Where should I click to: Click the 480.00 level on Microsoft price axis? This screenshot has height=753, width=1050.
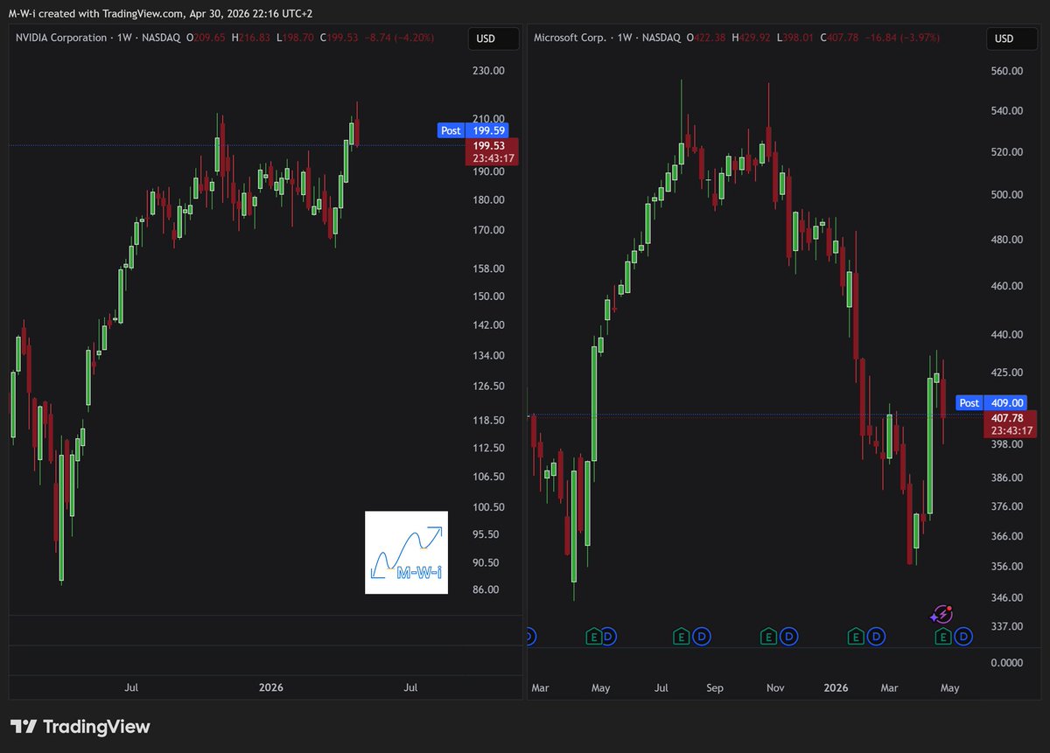tap(1005, 240)
